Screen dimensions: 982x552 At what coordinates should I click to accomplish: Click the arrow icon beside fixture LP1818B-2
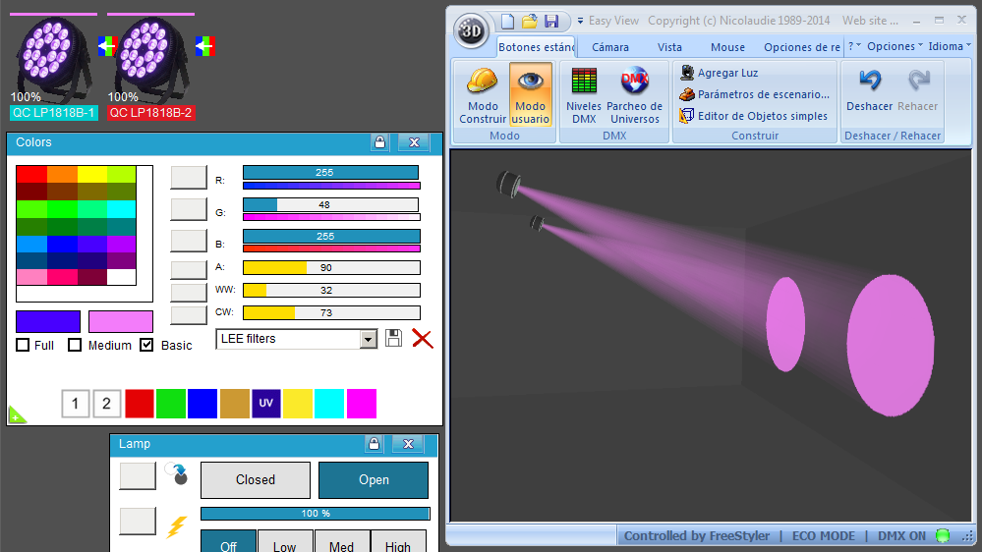[x=204, y=46]
